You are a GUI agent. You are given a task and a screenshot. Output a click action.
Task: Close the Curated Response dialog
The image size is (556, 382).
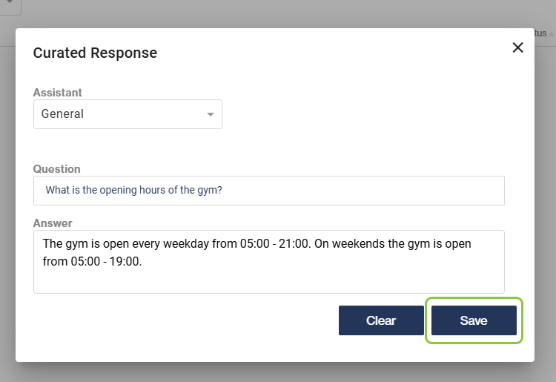tap(517, 47)
